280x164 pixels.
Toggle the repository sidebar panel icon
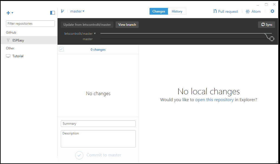[x=52, y=13]
